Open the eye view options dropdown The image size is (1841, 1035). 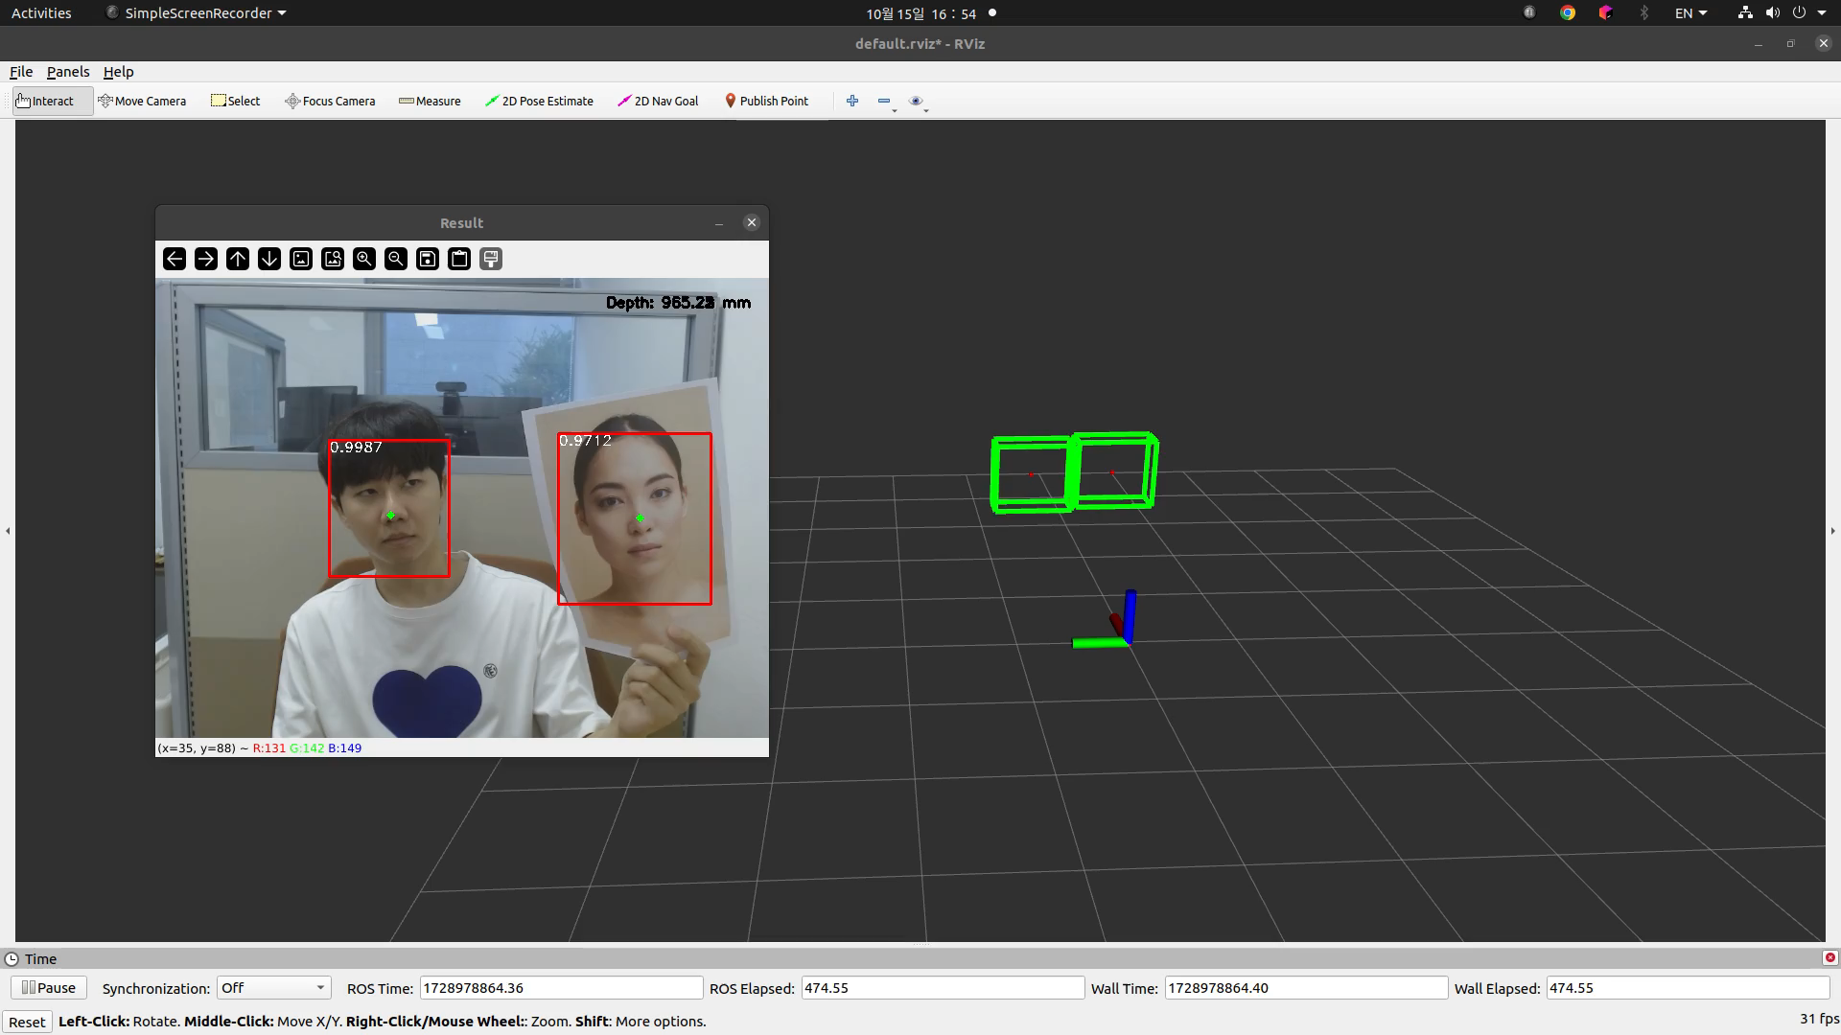(918, 102)
